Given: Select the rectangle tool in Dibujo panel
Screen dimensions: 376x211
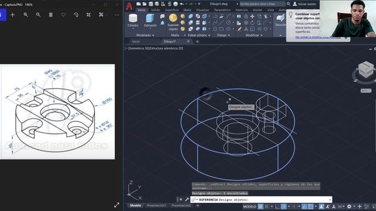Looking at the screenshot, I should [221, 29].
